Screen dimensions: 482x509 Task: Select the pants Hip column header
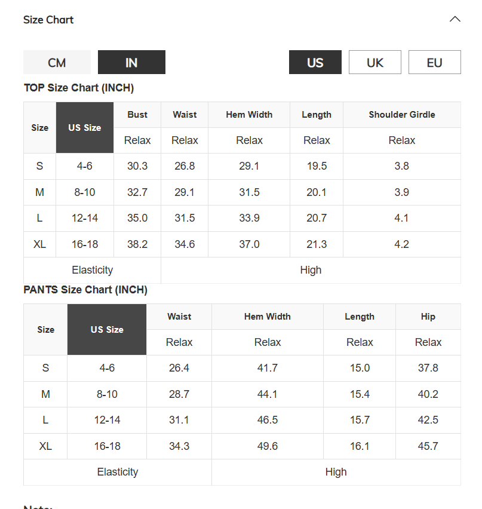(428, 317)
